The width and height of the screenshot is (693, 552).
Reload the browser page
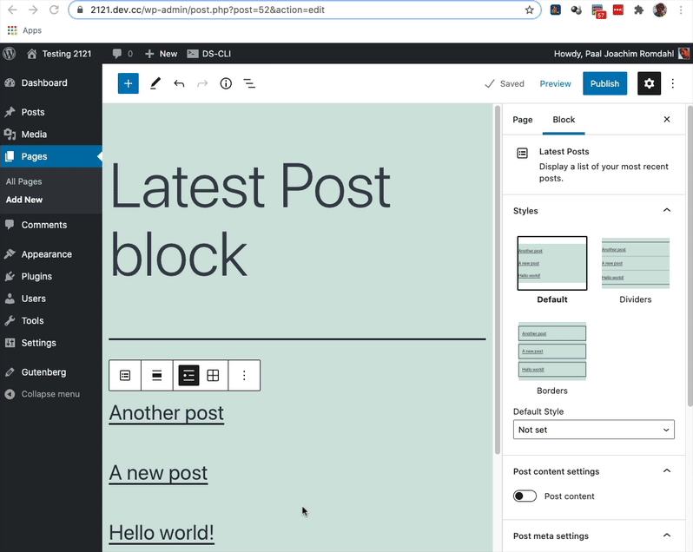tap(54, 10)
